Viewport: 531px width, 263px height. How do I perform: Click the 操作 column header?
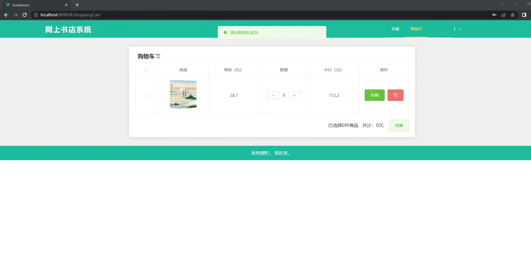tap(384, 70)
